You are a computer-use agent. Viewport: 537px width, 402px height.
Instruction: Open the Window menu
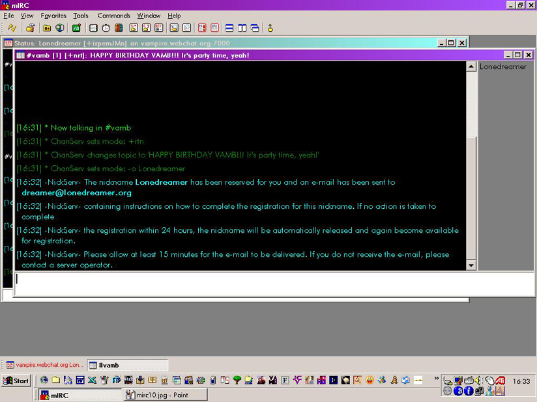pos(149,16)
